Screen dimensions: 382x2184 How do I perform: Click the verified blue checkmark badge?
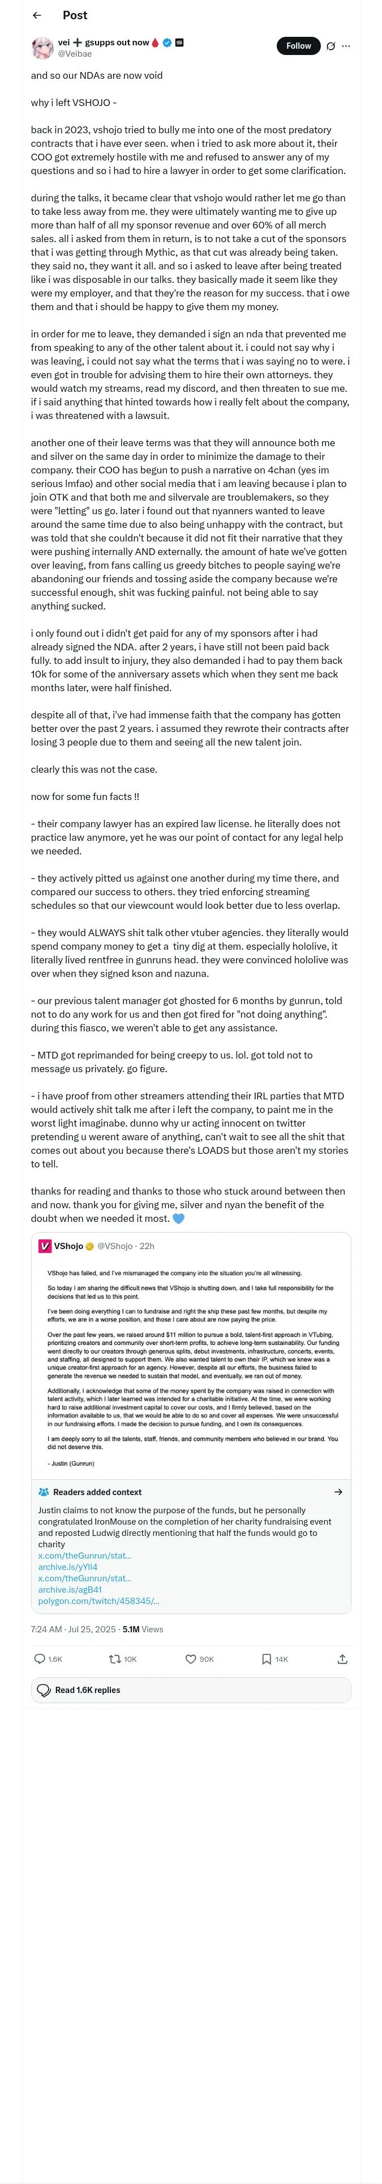pyautogui.click(x=167, y=43)
